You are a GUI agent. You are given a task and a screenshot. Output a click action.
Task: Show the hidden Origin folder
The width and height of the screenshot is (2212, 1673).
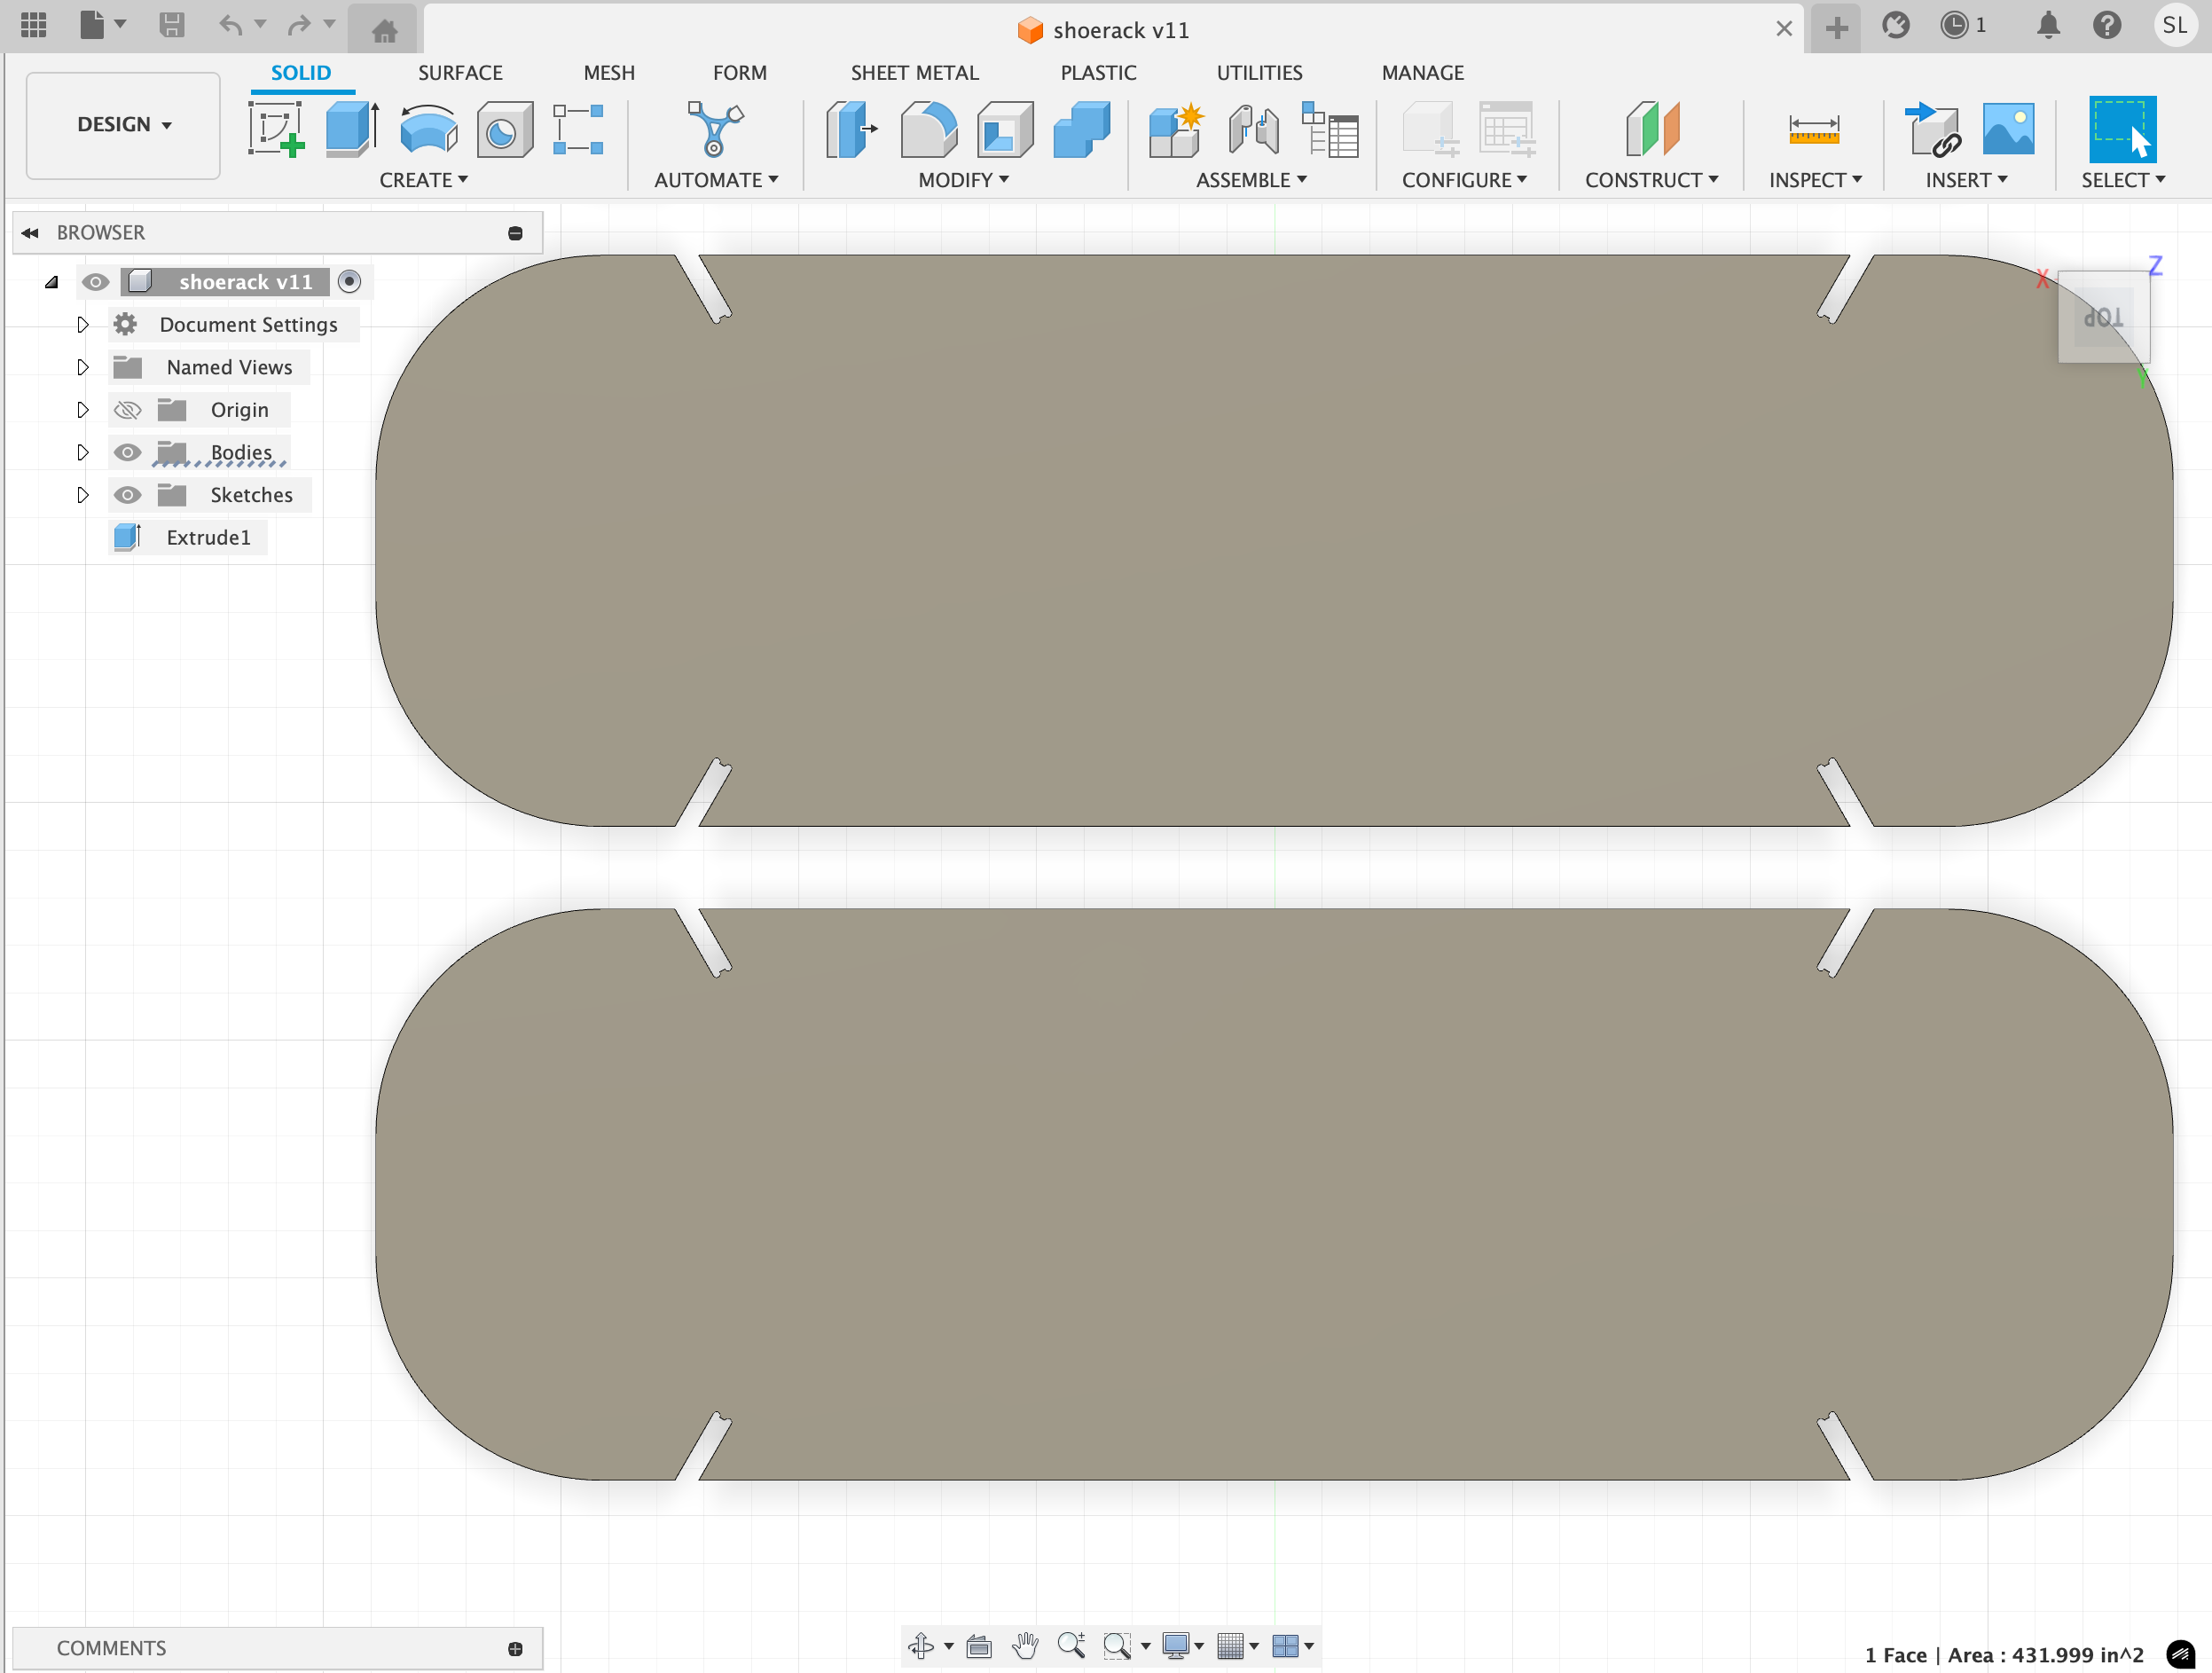click(127, 410)
